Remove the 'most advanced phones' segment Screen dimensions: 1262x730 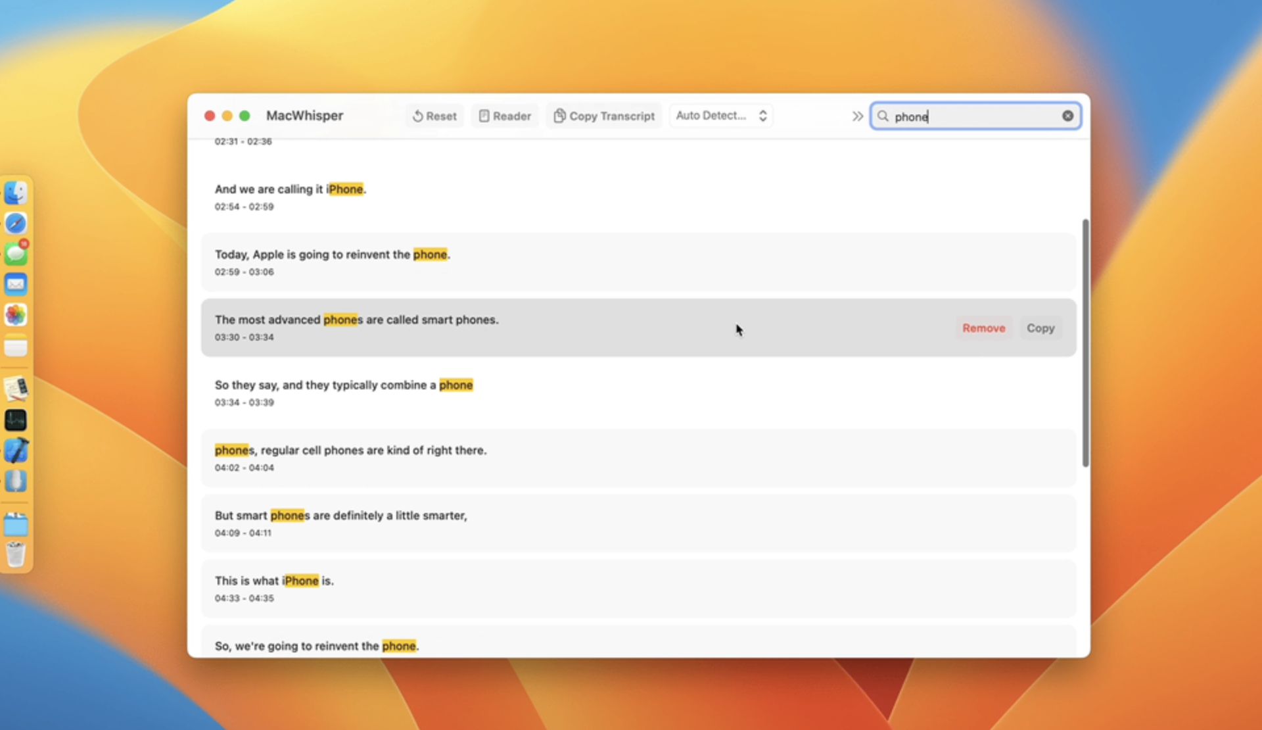point(983,328)
